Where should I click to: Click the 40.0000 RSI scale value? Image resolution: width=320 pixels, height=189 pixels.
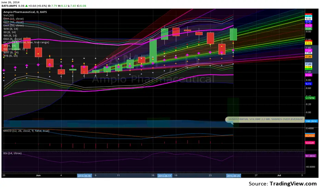click(310, 167)
